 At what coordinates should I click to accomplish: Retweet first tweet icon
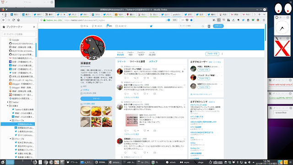(x=135, y=78)
